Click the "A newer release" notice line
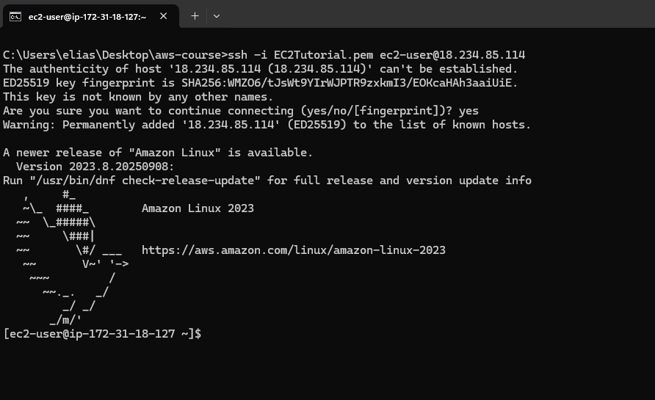Image resolution: width=655 pixels, height=400 pixels. [x=158, y=153]
